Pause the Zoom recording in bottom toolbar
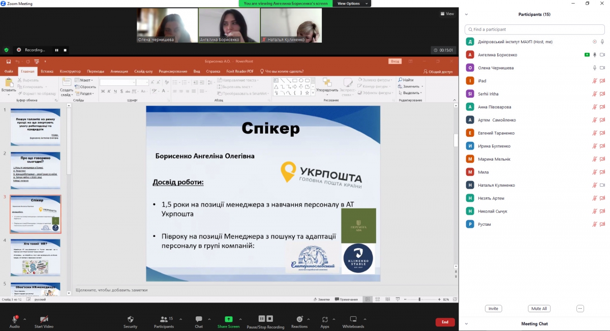The height and width of the screenshot is (331, 610). (261, 318)
